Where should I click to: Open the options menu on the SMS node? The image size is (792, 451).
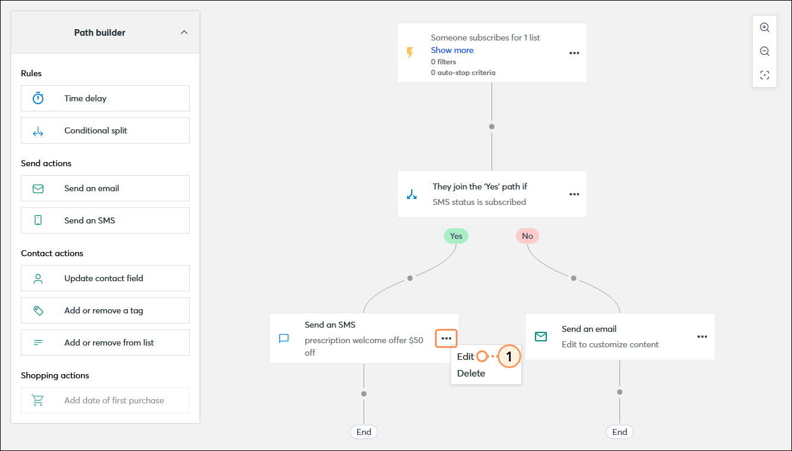(446, 338)
